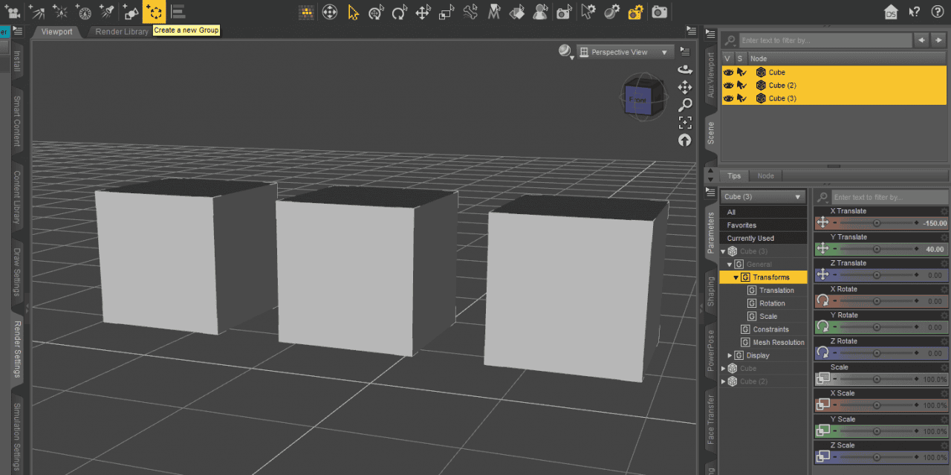The image size is (951, 475).
Task: Open the Node tab in Parameters pane
Action: tap(765, 175)
